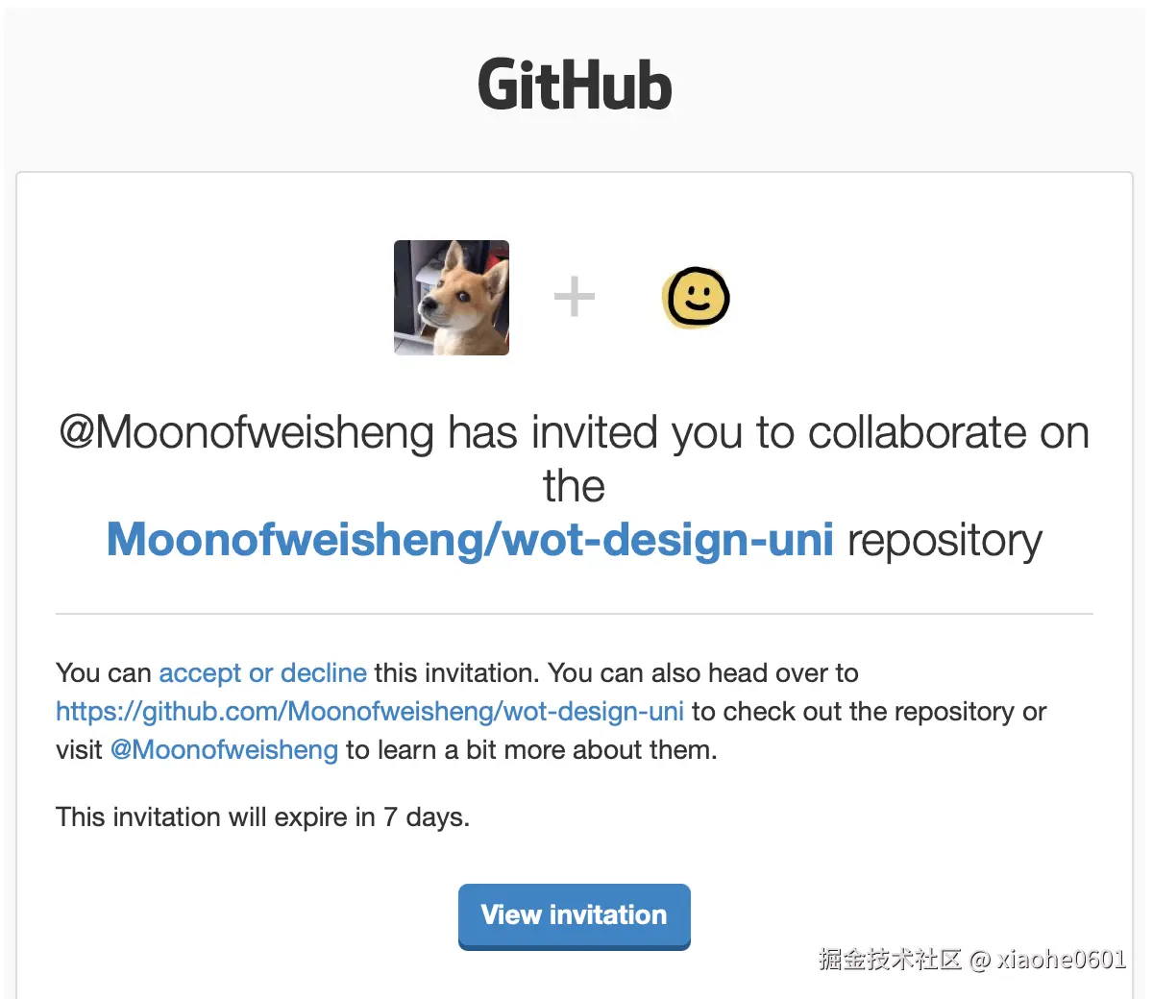
Task: Click the horizontal divider below the heading
Action: (x=575, y=614)
